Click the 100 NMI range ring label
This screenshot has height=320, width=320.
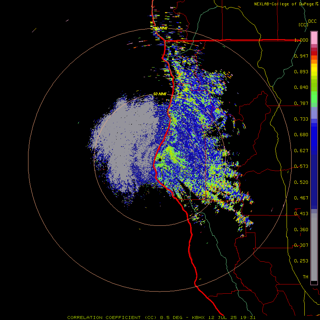pos(160,28)
